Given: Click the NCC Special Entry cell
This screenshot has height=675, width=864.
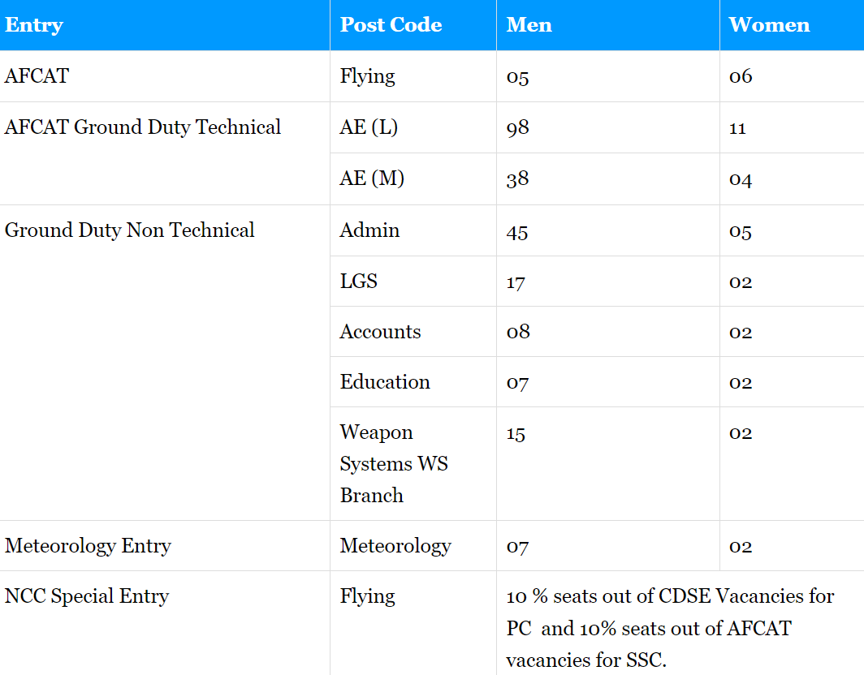Looking at the screenshot, I should [87, 596].
